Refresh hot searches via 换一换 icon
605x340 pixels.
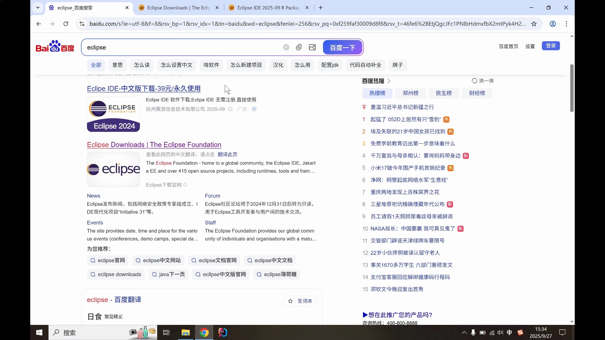[475, 81]
